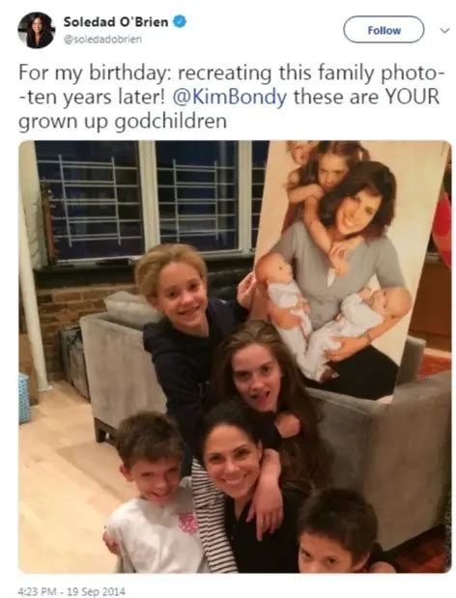Screen dimensions: 456x598
Task: Open the 4:23 PM timestamp link
Action: (x=37, y=591)
